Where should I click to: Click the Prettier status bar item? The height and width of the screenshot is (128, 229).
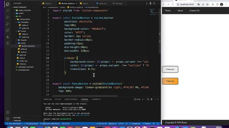(146, 124)
